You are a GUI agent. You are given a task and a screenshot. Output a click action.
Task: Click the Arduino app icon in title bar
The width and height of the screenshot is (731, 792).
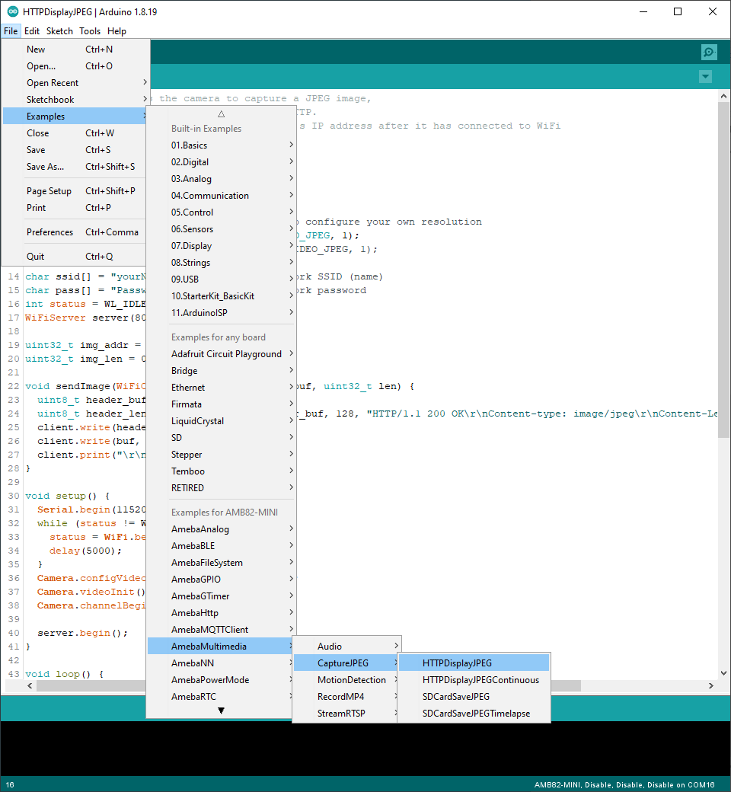(x=12, y=11)
